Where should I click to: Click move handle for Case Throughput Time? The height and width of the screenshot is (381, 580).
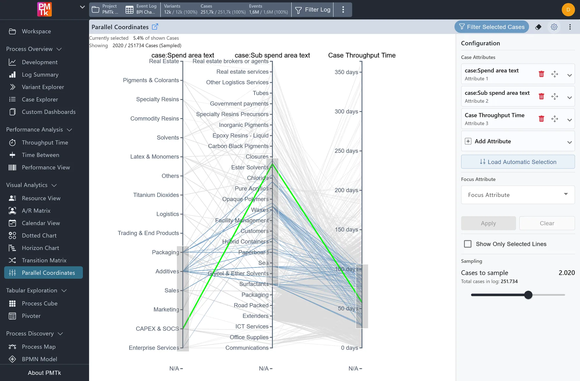pyautogui.click(x=555, y=119)
